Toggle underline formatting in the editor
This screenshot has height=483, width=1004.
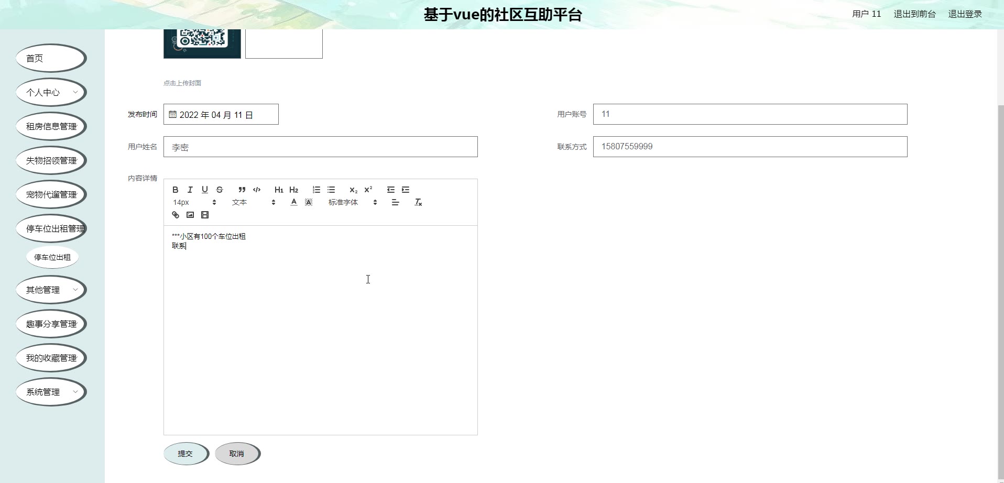point(205,190)
